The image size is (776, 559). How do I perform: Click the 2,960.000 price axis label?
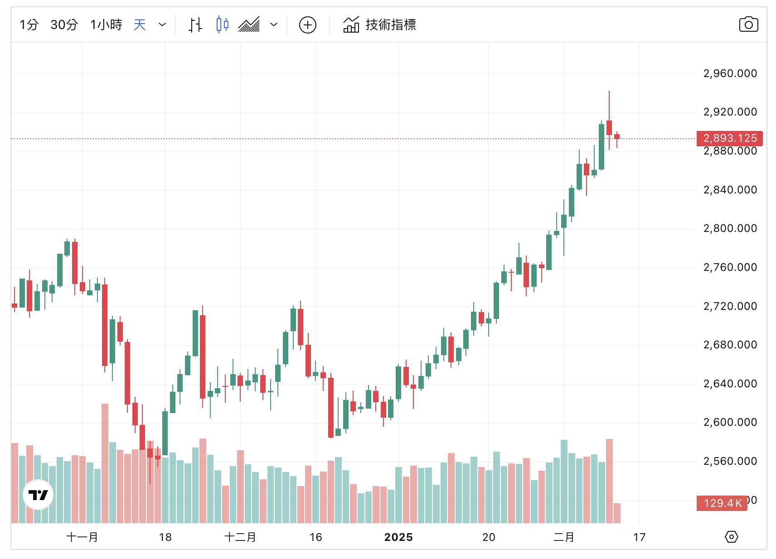pos(730,73)
